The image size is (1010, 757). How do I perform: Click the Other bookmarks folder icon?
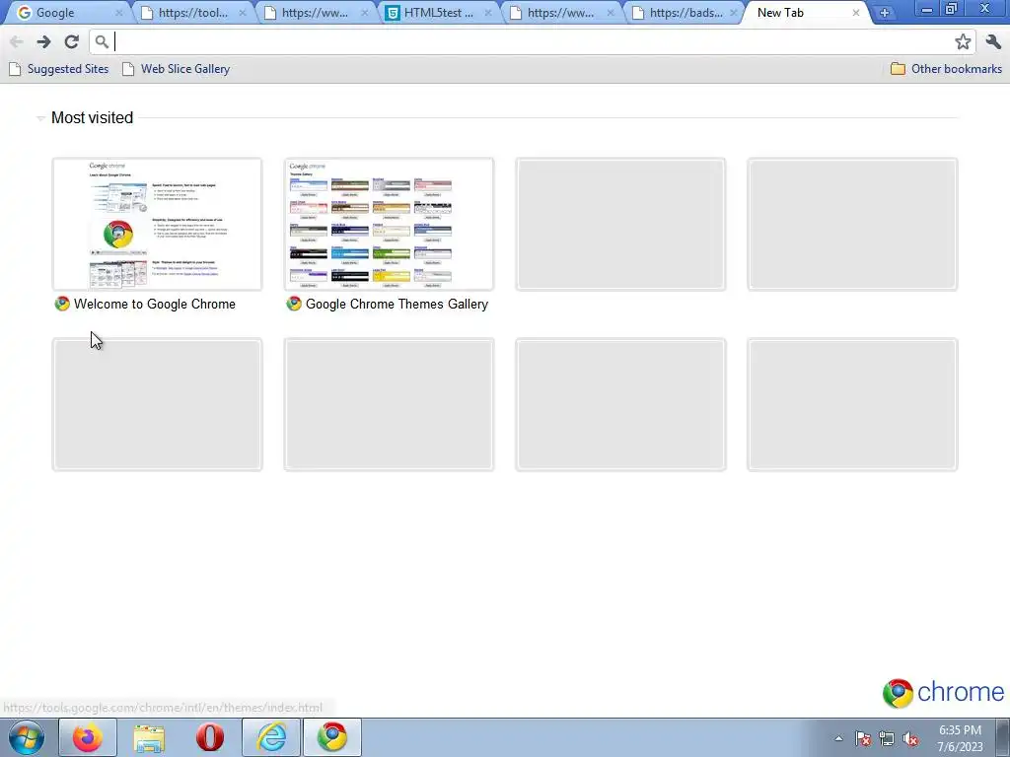(898, 69)
